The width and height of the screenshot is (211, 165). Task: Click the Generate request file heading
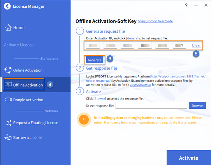105,31
